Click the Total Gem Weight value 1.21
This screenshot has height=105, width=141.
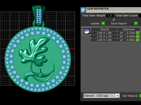point(110,16)
